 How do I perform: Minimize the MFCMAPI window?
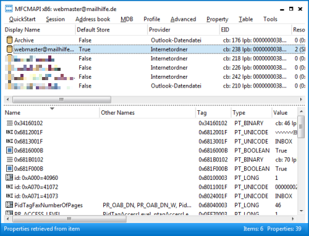tap(282, 9)
